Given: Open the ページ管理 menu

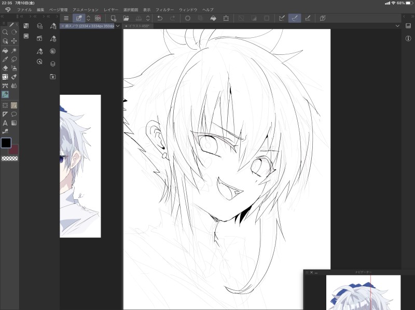Looking at the screenshot, I should pyautogui.click(x=59, y=10).
